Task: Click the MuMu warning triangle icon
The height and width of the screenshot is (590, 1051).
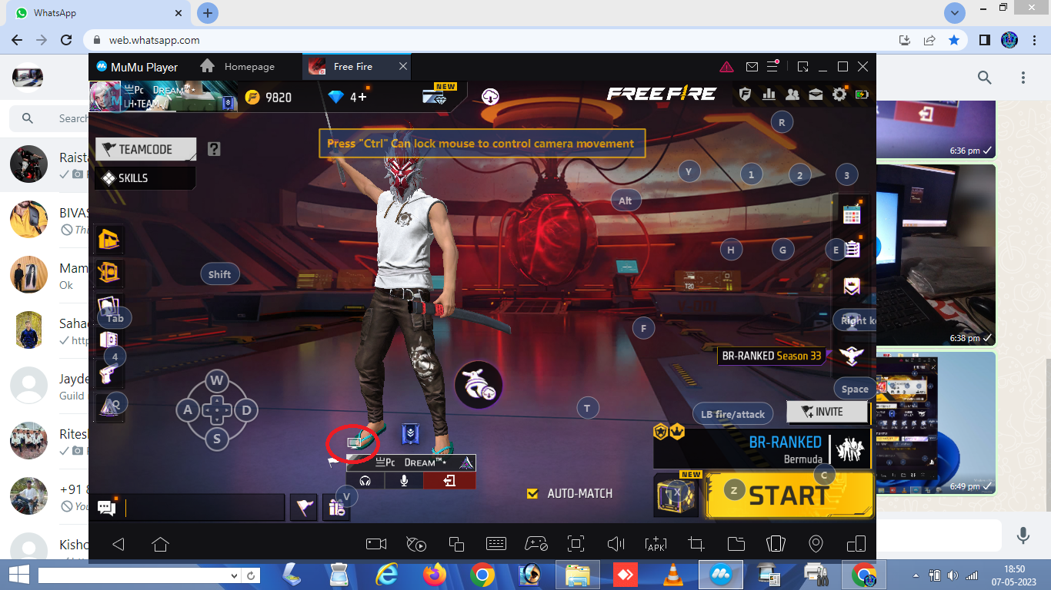Action: tap(726, 67)
